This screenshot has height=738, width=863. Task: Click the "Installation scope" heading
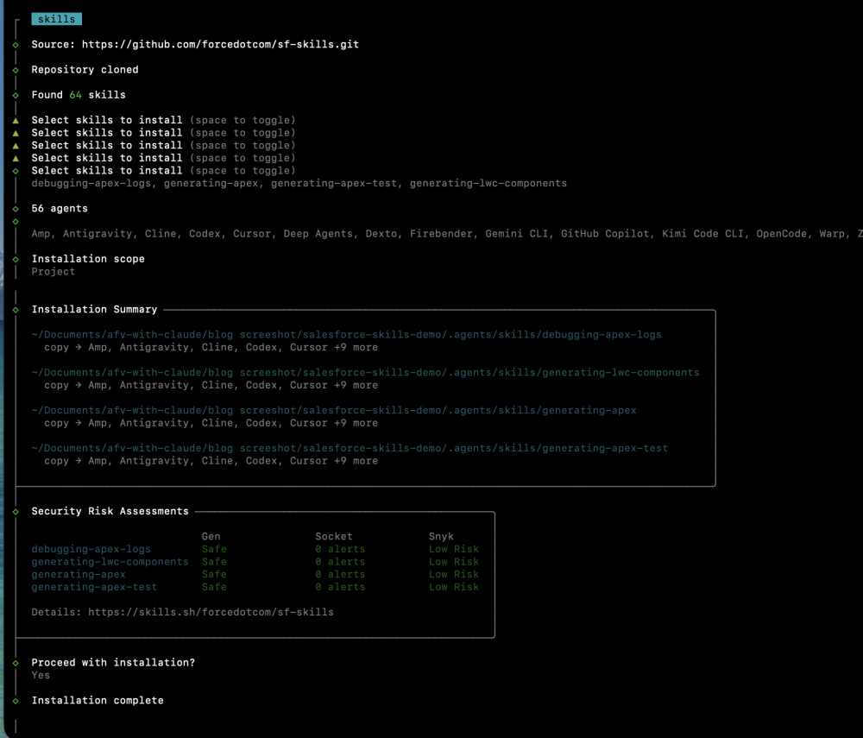(x=88, y=259)
